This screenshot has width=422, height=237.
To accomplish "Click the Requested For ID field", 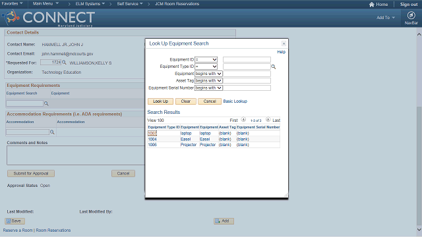I will (51, 63).
